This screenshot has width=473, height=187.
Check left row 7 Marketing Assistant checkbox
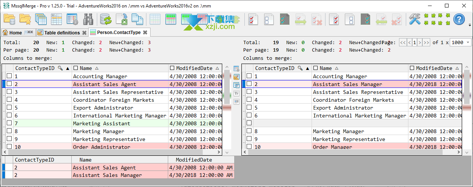(x=9, y=123)
